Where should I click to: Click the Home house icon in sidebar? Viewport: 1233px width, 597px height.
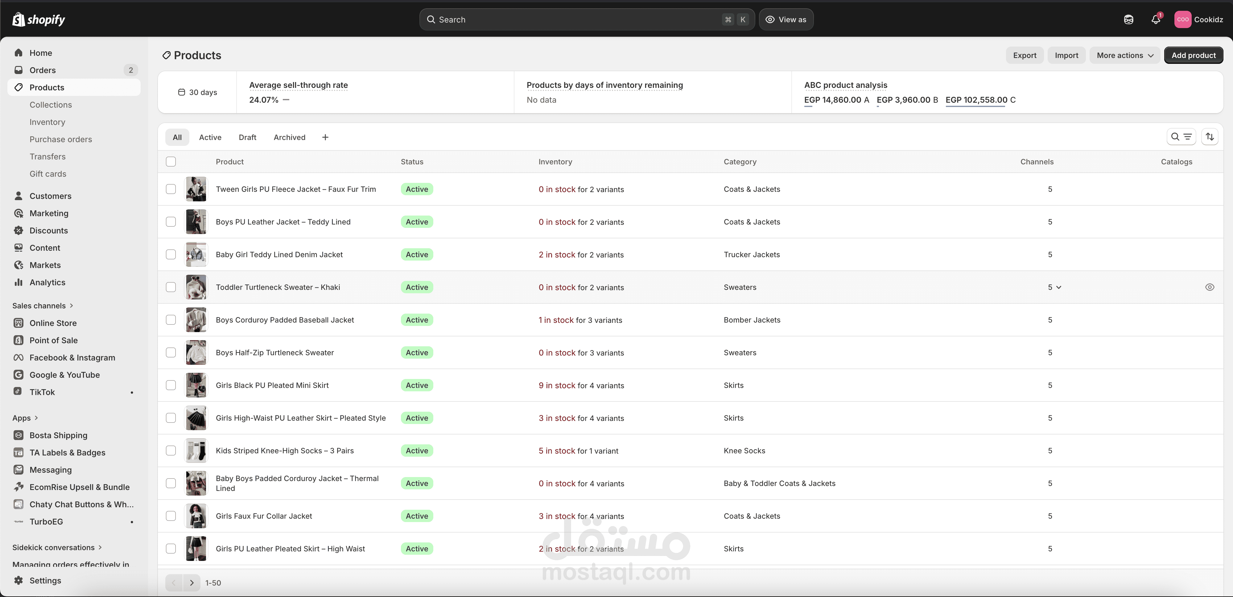click(x=19, y=53)
